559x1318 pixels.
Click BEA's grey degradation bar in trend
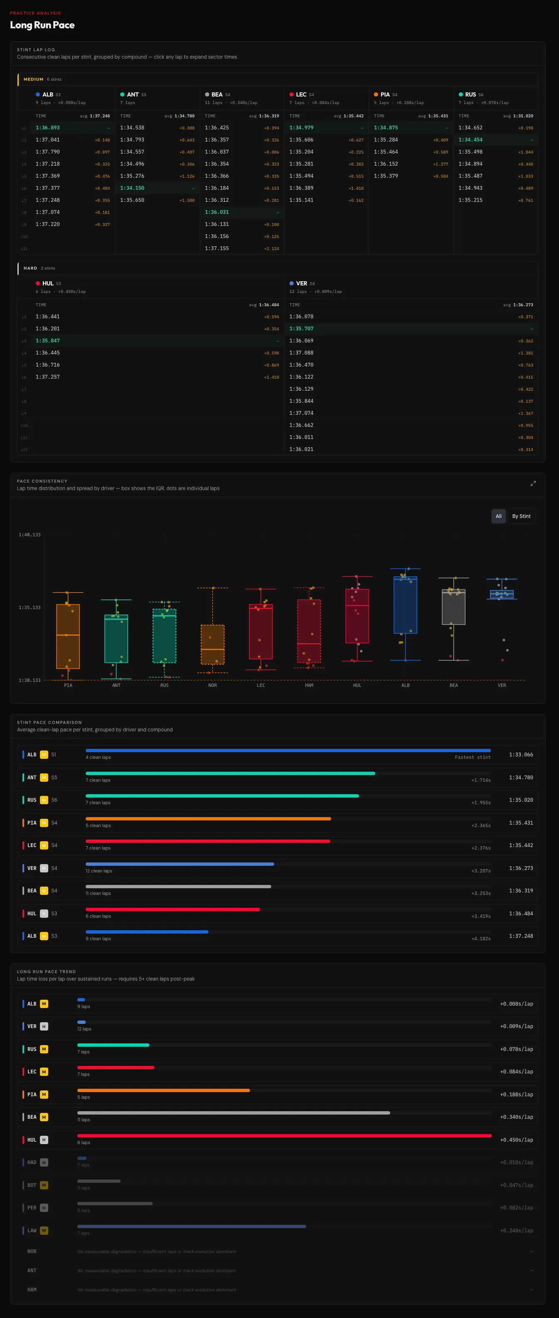(234, 1113)
